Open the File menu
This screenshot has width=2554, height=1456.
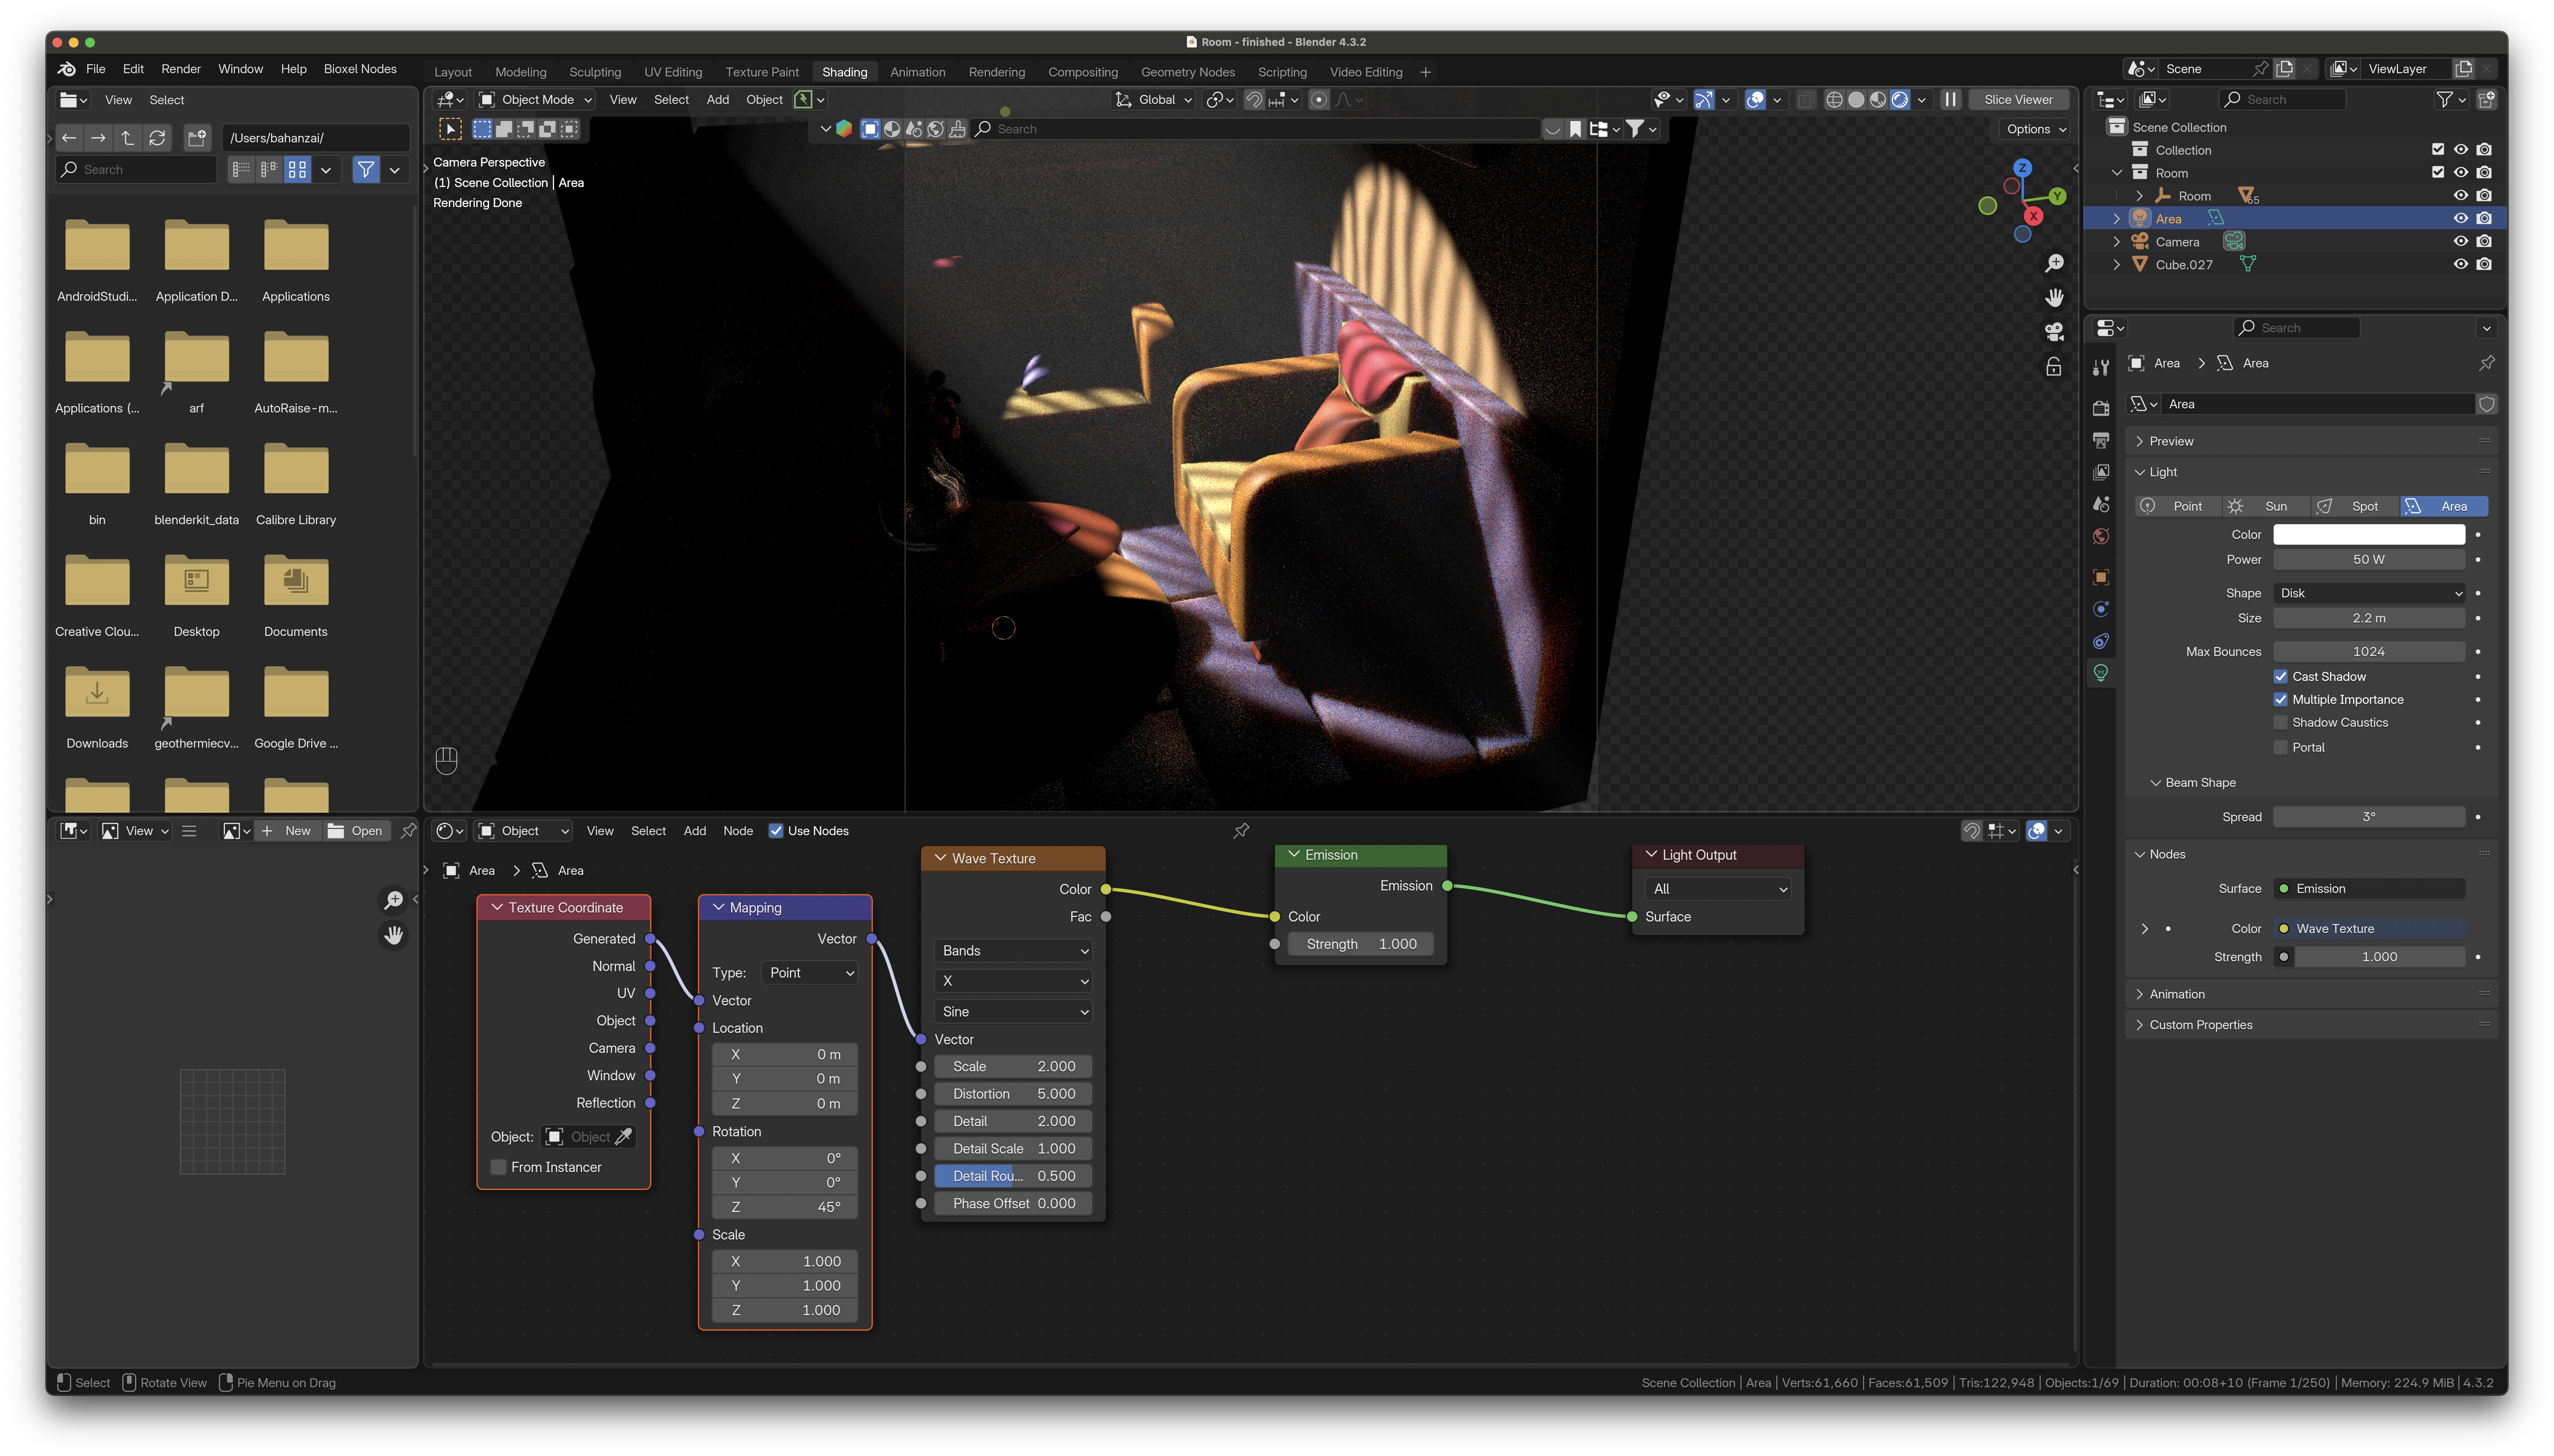point(96,69)
